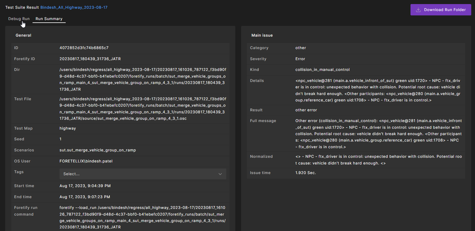Click the Kind value collision_in_manual_control
Screen dimensions: 475x231
pos(322,70)
